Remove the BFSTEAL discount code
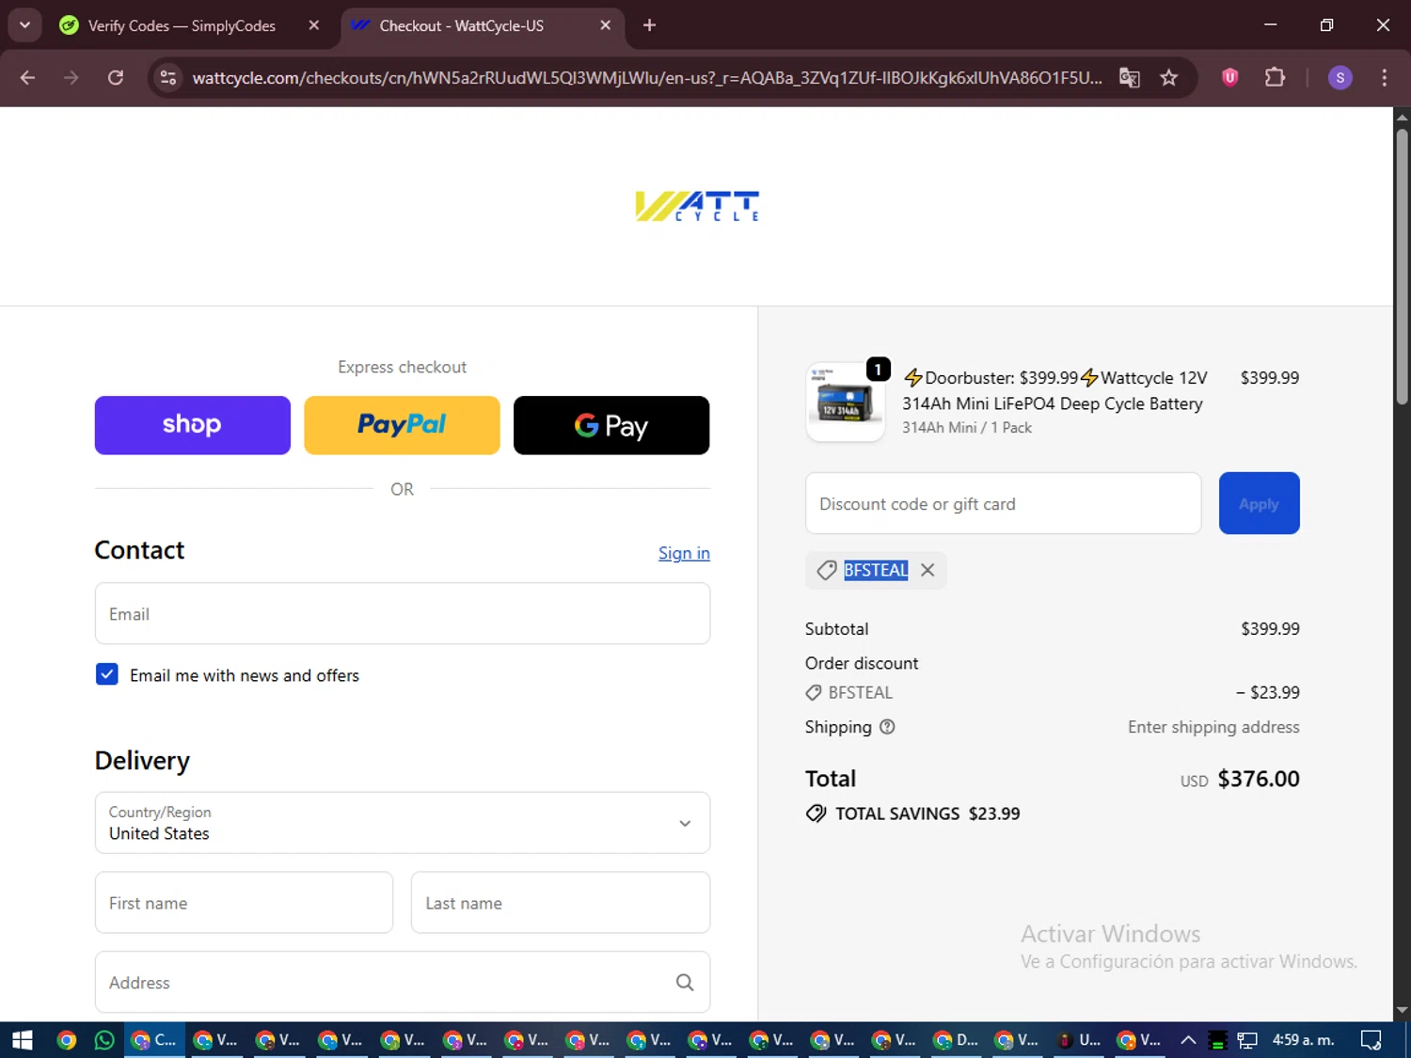This screenshot has width=1411, height=1058. tap(927, 570)
